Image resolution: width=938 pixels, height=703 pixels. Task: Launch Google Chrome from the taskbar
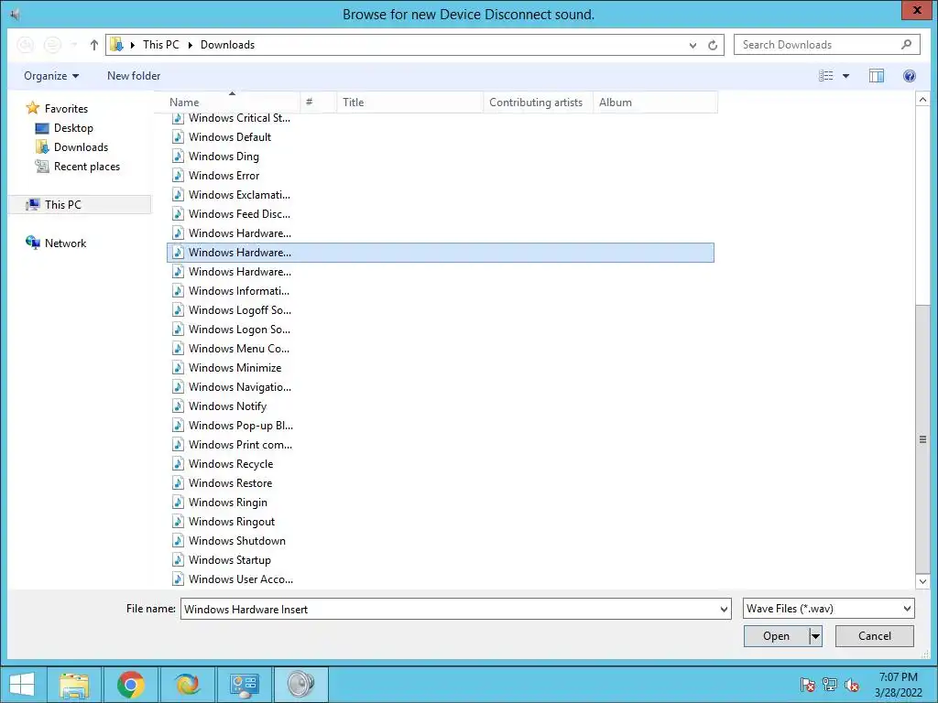coord(130,685)
